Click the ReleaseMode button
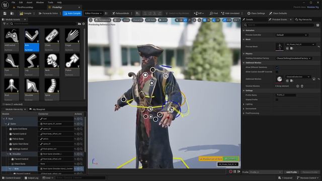This screenshot has height=181, width=322. tap(121, 14)
